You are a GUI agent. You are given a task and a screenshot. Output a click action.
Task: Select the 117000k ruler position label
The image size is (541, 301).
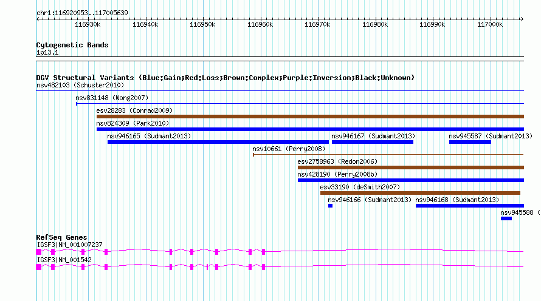(490, 24)
